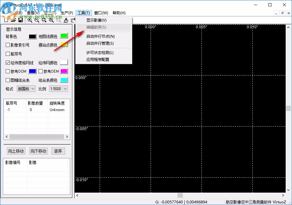
Task: Open the 格式 format dropdown
Action: (x=26, y=89)
